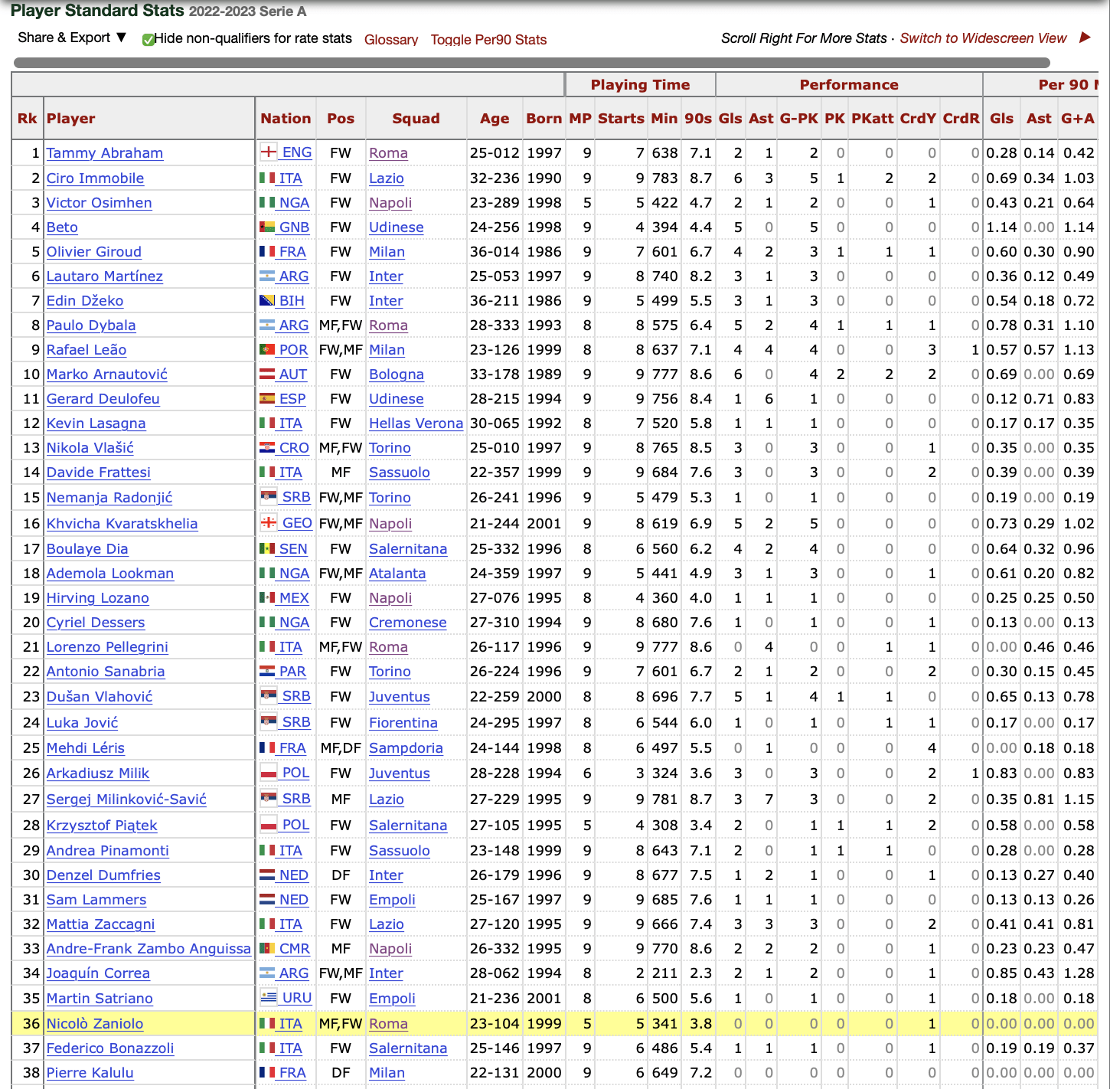Sort by the Min column header
The width and height of the screenshot is (1110, 1089).
pos(664,119)
